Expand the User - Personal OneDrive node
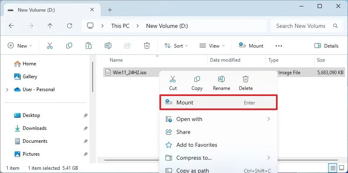 coord(7,90)
